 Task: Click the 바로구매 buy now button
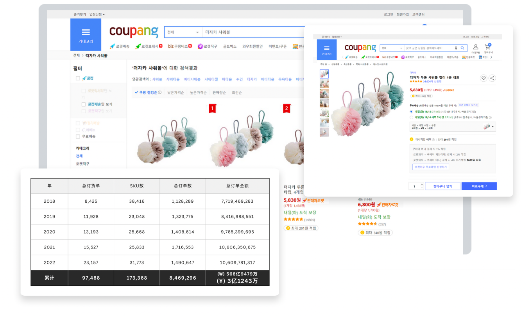tap(479, 186)
